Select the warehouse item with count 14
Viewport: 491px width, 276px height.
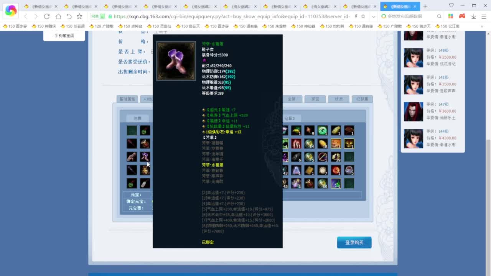tap(310, 143)
